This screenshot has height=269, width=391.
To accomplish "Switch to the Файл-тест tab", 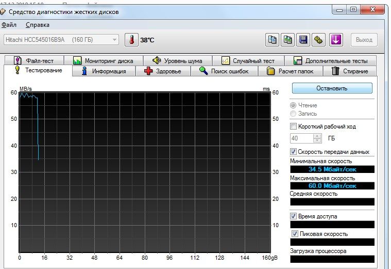I will (34, 61).
